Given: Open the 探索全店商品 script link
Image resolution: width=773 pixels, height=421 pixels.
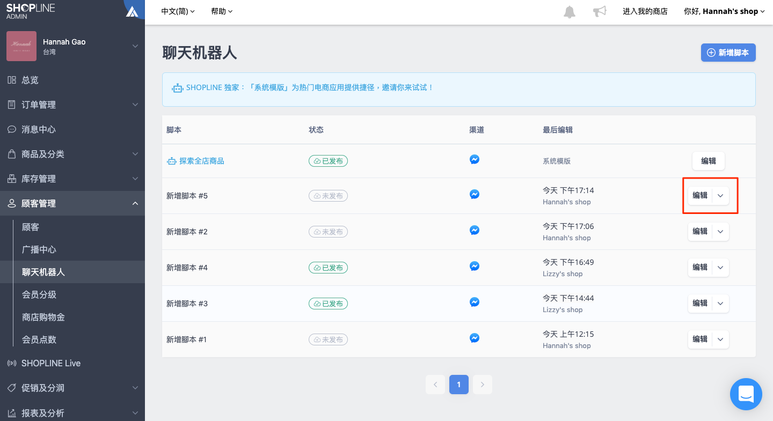Looking at the screenshot, I should 201,161.
